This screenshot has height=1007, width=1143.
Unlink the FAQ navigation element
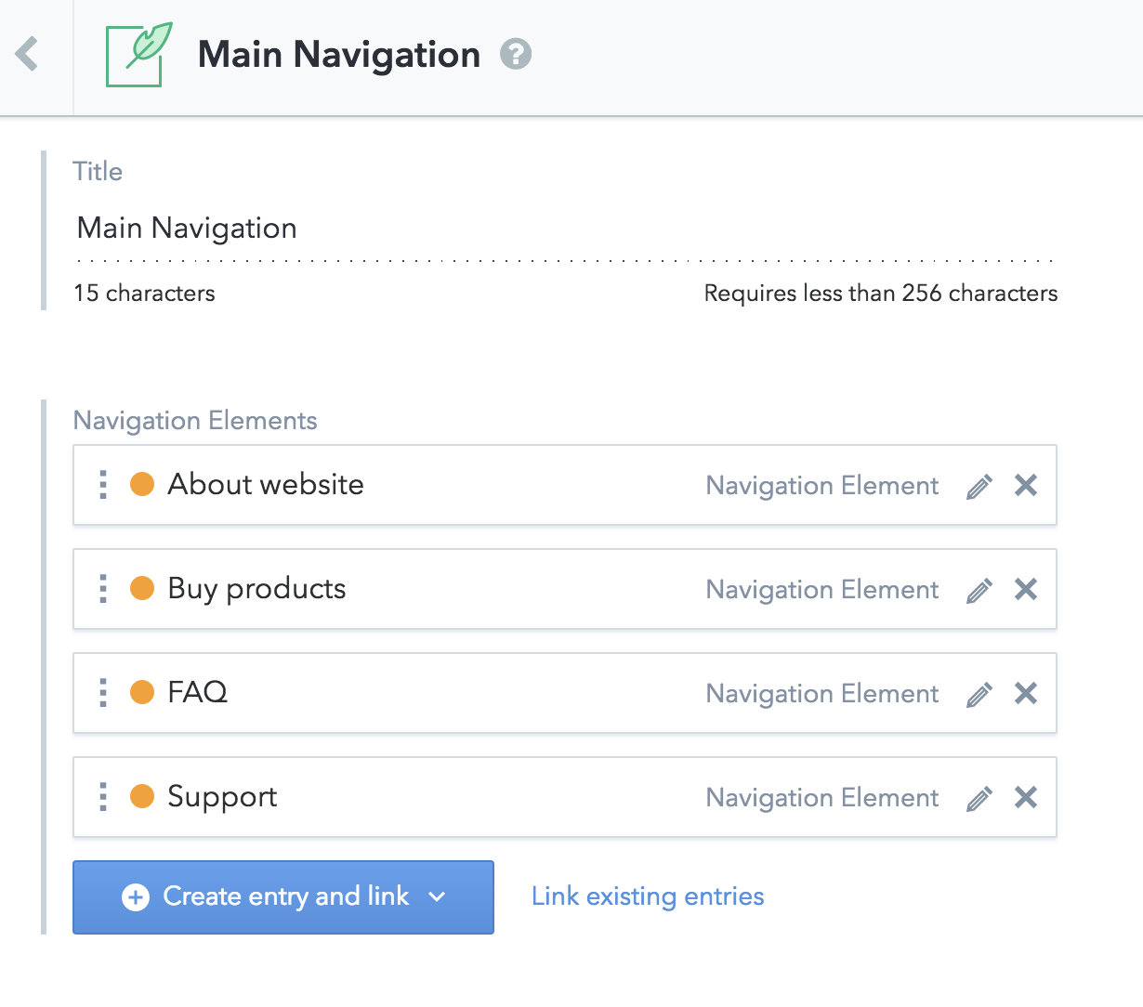[x=1026, y=693]
